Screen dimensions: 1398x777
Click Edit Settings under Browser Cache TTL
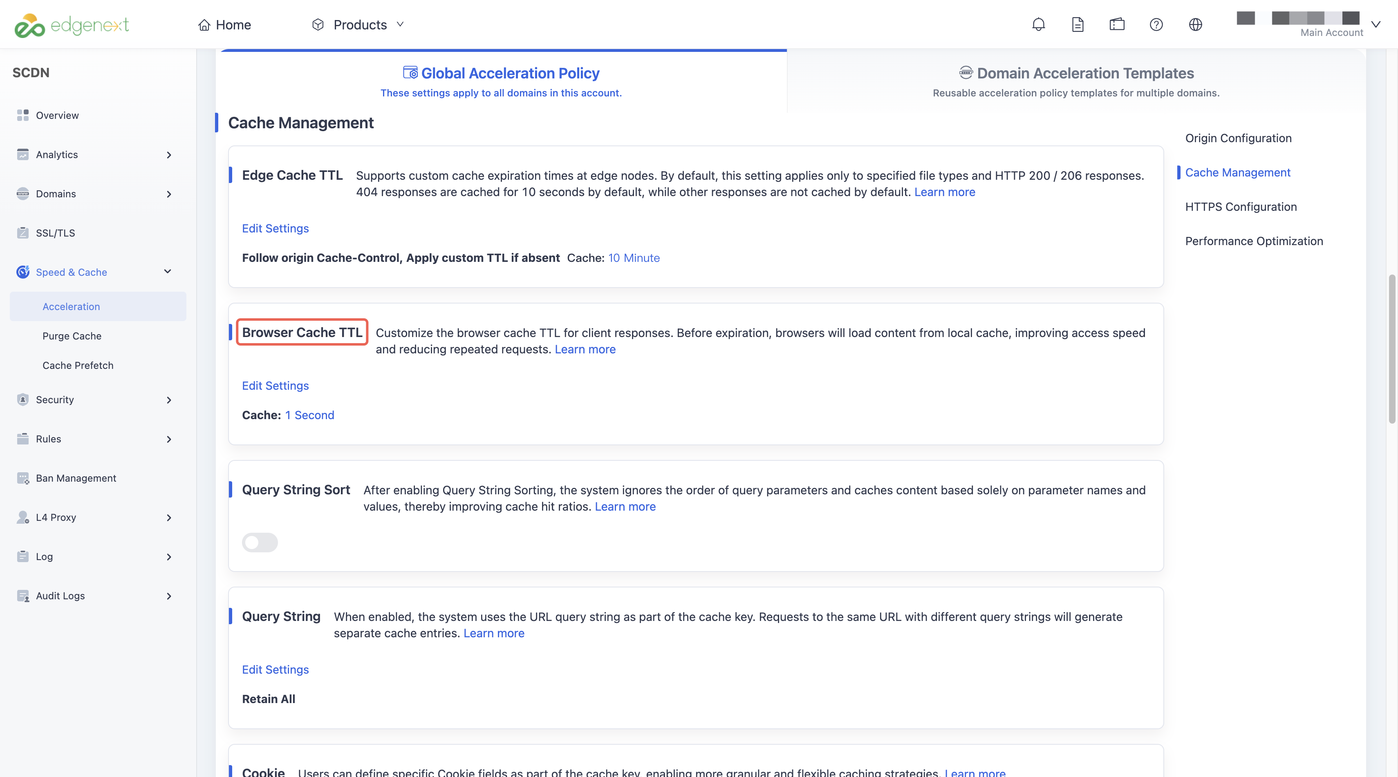[x=275, y=386]
